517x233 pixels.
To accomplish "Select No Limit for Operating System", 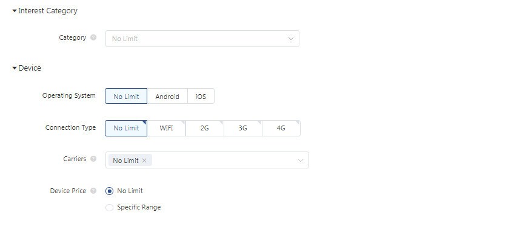I will coord(126,97).
